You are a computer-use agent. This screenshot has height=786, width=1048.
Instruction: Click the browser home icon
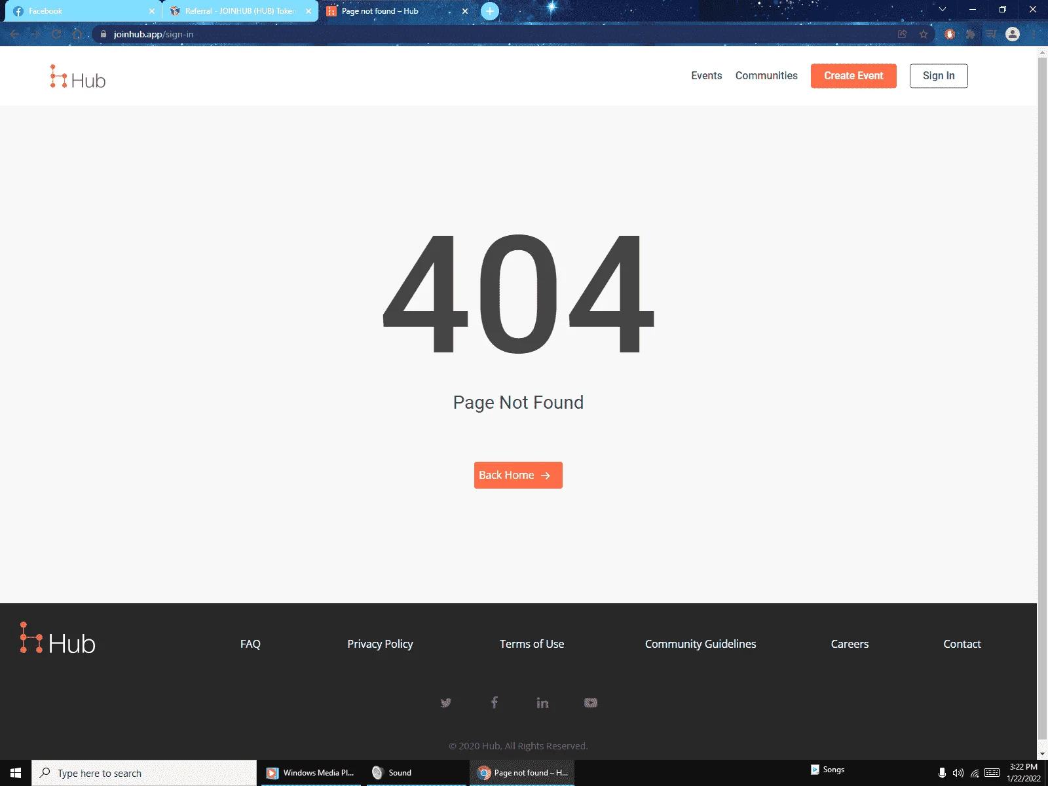(77, 34)
